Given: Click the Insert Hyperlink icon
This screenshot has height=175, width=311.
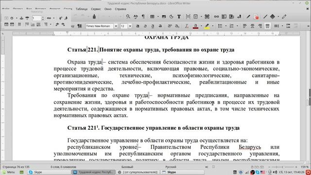Looking at the screenshot, I should (x=216, y=17).
